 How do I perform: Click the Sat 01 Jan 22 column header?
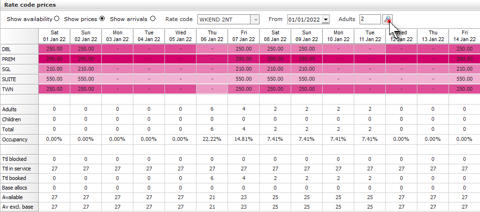tap(55, 36)
